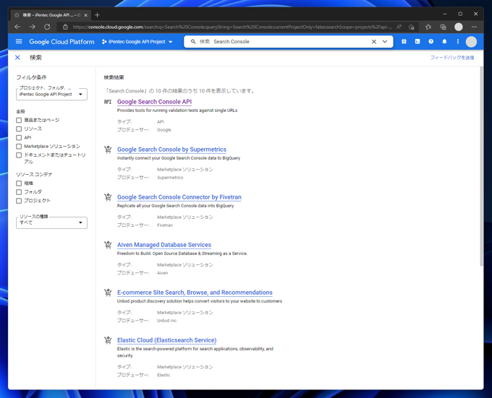Click cart icon beside Supermetrics result
The image size is (492, 398).
coord(108,150)
